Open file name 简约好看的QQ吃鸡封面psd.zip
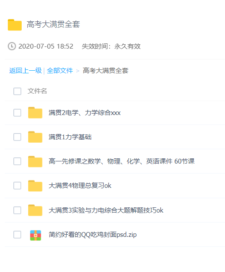The height and width of the screenshot is (272, 225). pyautogui.click(x=93, y=235)
